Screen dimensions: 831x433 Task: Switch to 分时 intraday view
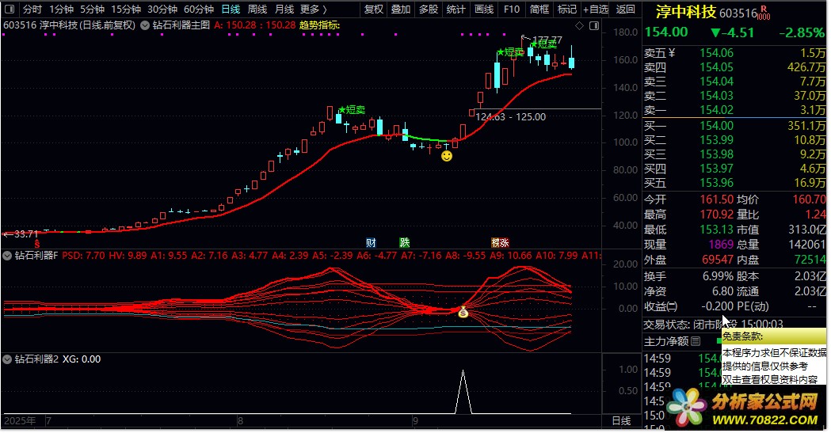tap(32, 9)
